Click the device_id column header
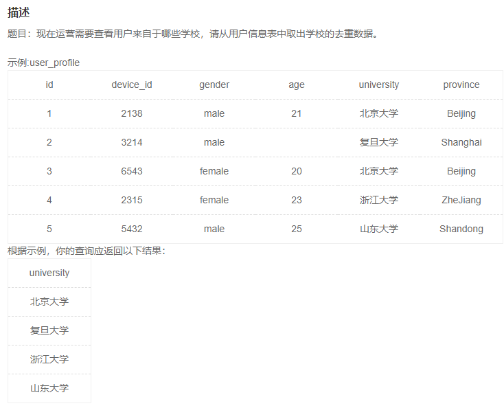The image size is (504, 408). pos(132,84)
